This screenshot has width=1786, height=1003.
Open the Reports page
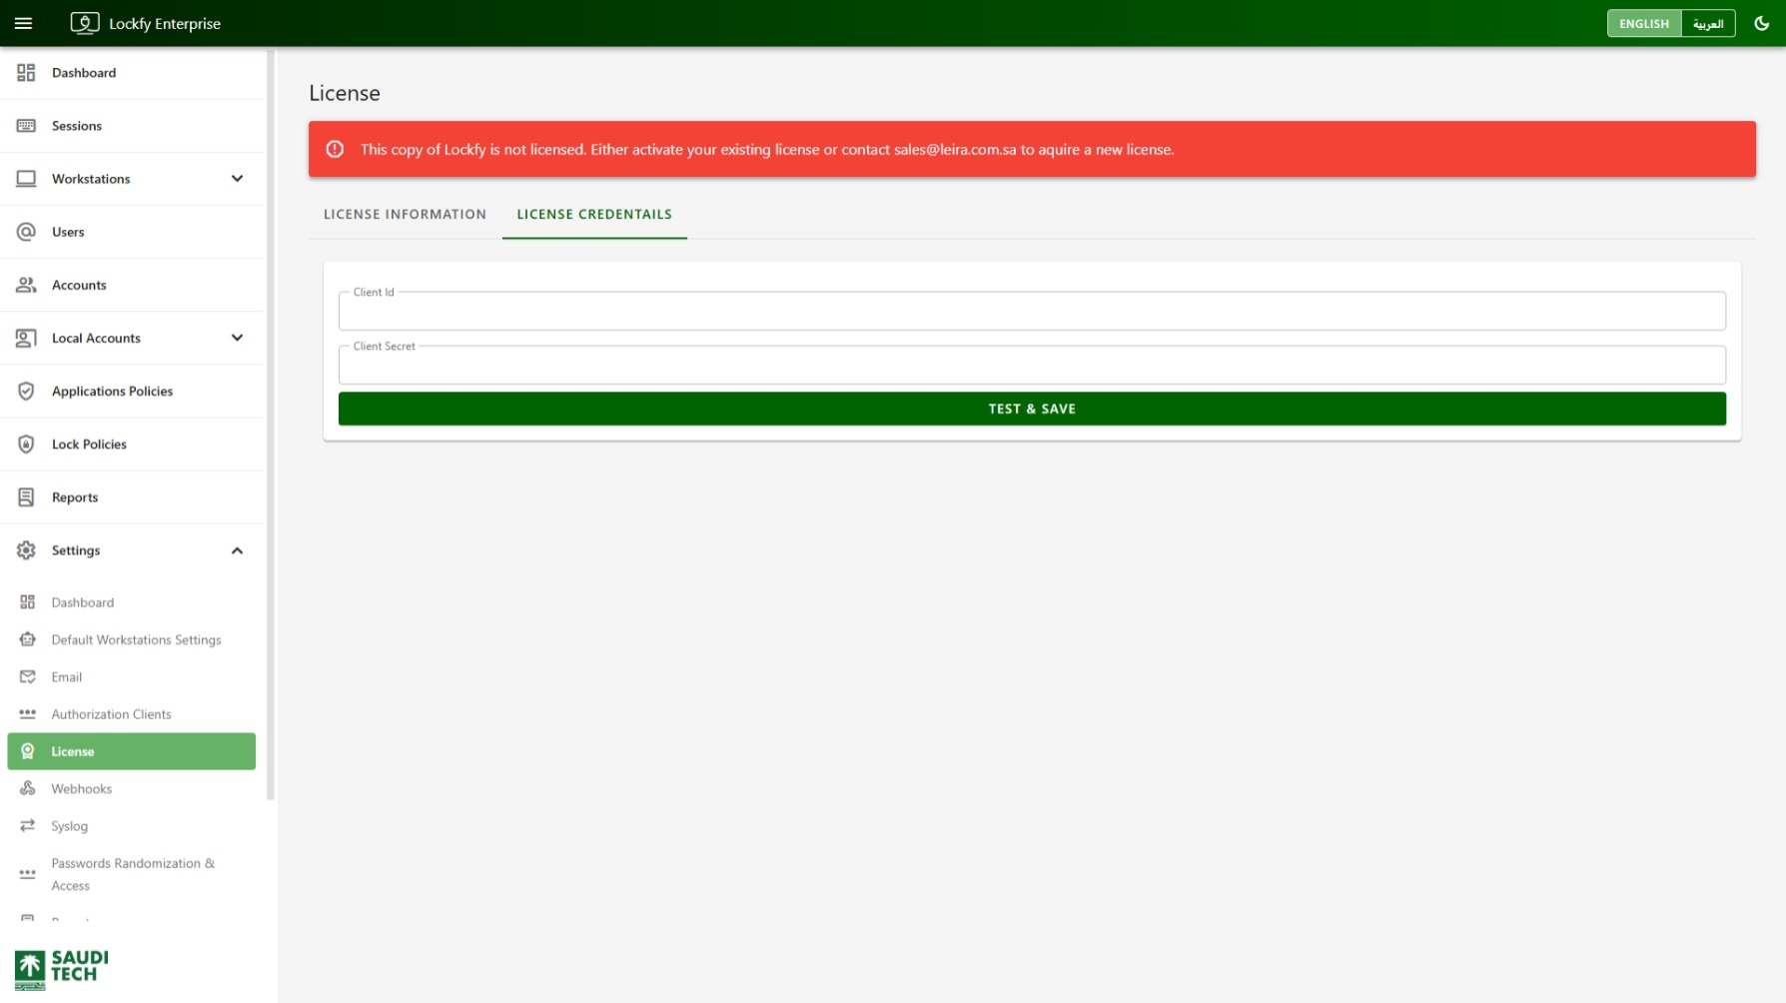point(132,497)
